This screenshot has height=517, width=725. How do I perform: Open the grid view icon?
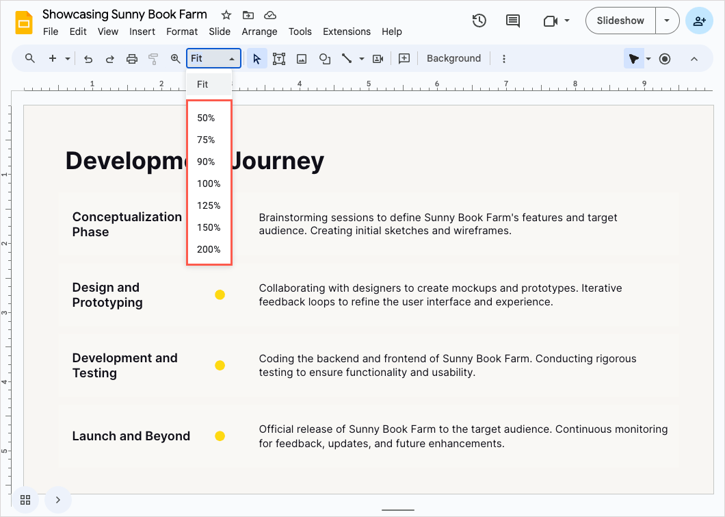[25, 500]
